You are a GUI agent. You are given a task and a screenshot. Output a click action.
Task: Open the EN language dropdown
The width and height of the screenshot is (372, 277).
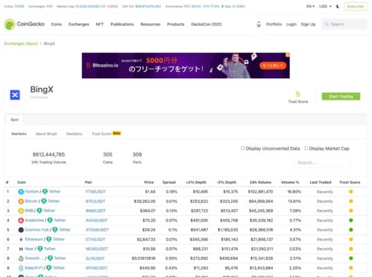click(x=310, y=6)
